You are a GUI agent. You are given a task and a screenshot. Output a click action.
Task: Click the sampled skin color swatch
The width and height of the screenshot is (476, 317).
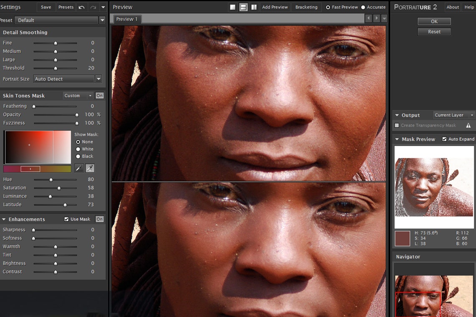tap(403, 238)
